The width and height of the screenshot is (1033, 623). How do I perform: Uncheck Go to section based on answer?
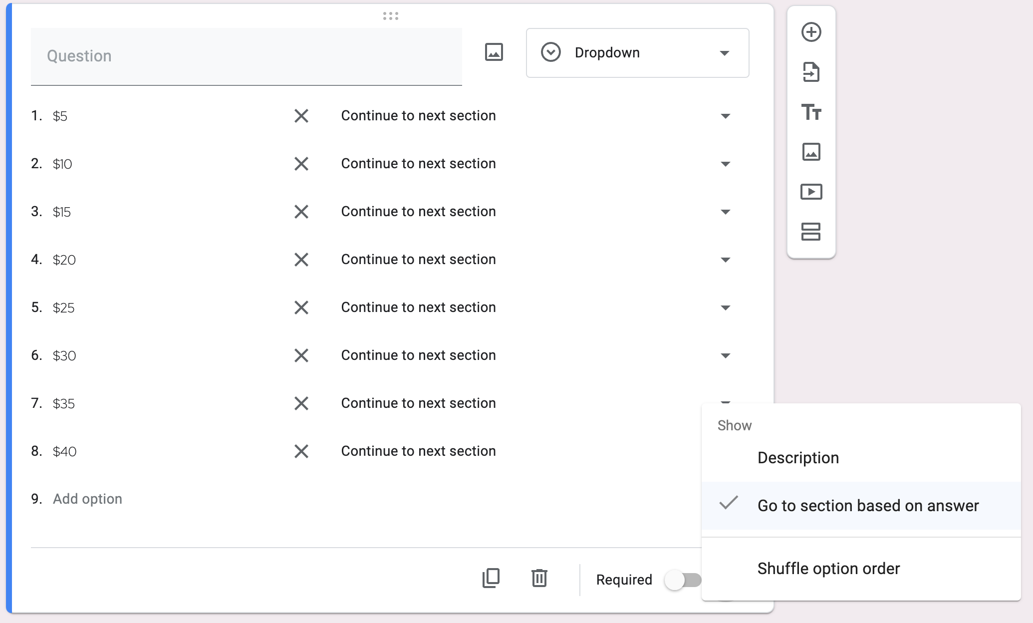coord(861,506)
